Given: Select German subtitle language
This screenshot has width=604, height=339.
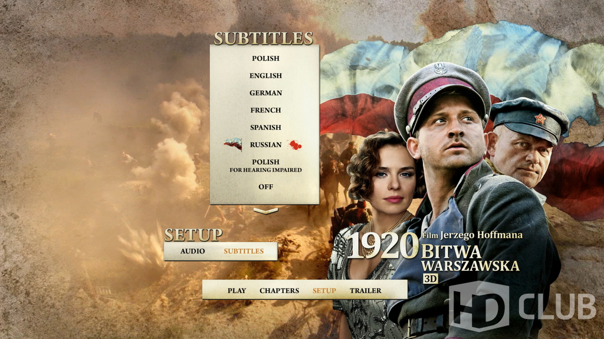Looking at the screenshot, I should [265, 93].
